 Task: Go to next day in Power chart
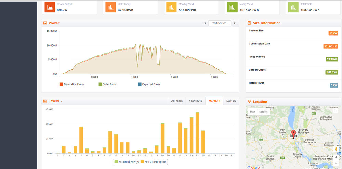(x=235, y=23)
